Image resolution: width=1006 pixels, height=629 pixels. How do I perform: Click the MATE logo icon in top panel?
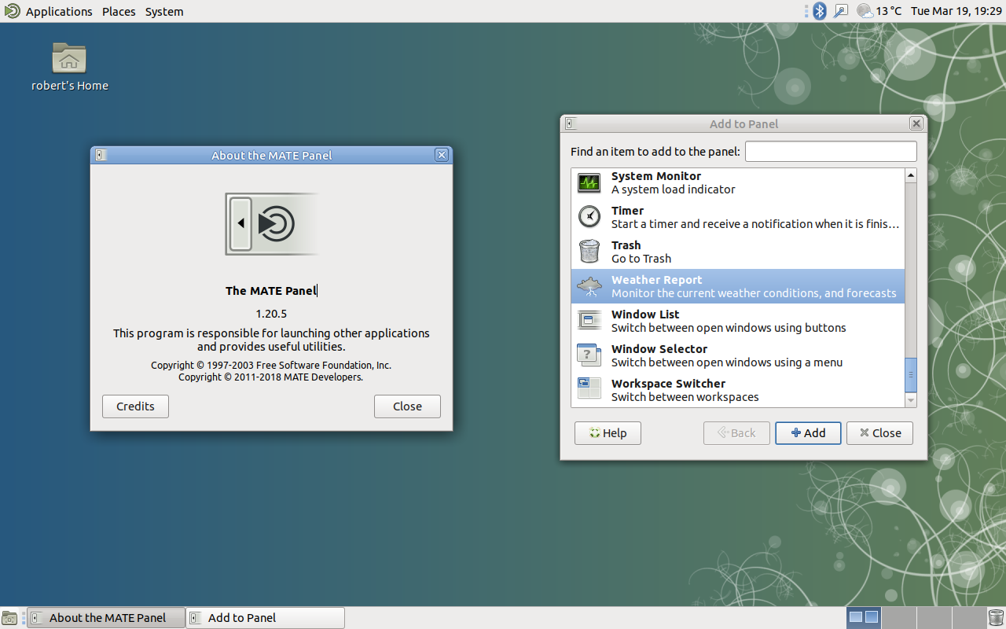pos(12,11)
